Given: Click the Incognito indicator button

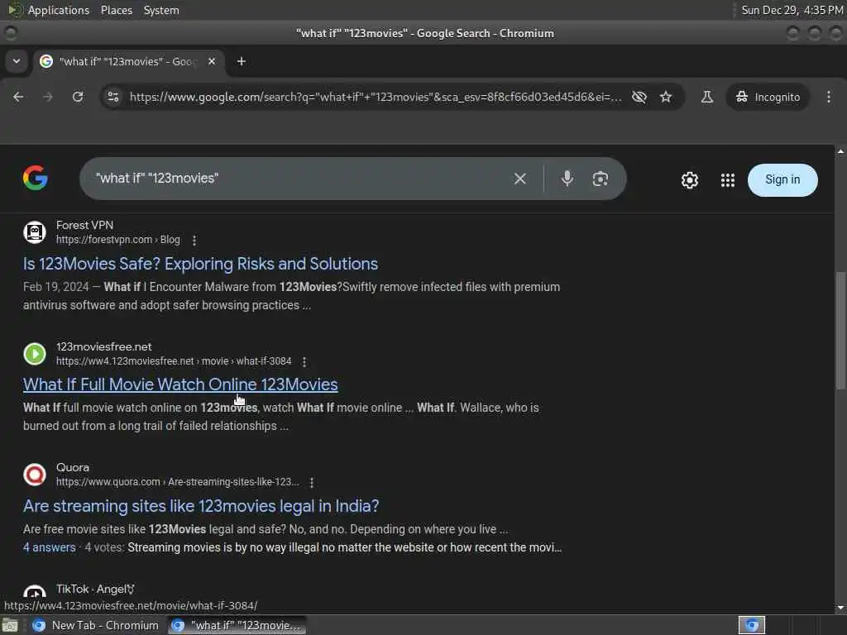Looking at the screenshot, I should 768,98.
